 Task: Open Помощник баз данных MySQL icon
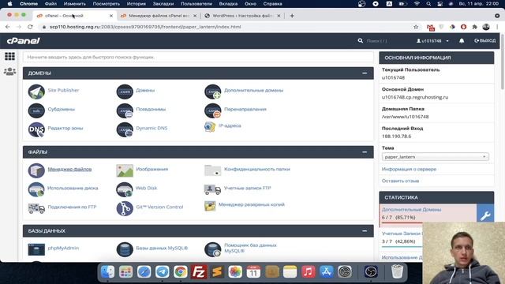coord(212,249)
